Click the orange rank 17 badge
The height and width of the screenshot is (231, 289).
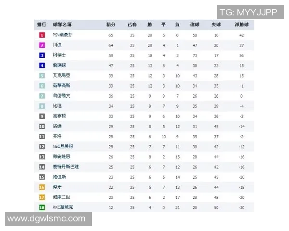(42, 197)
